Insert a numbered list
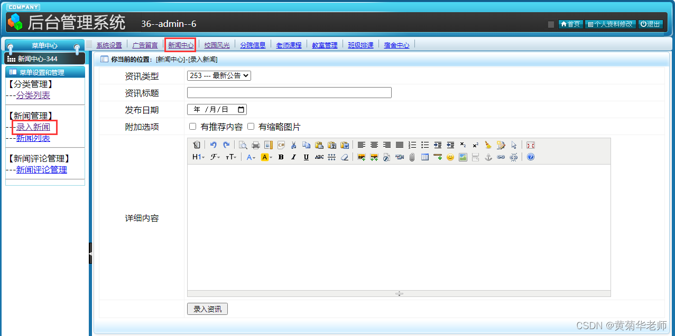Screen dimensions: 675x336 click(412, 145)
